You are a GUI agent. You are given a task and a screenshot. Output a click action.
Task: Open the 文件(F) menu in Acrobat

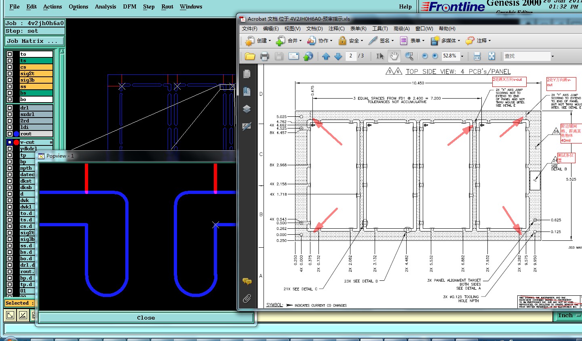(249, 29)
